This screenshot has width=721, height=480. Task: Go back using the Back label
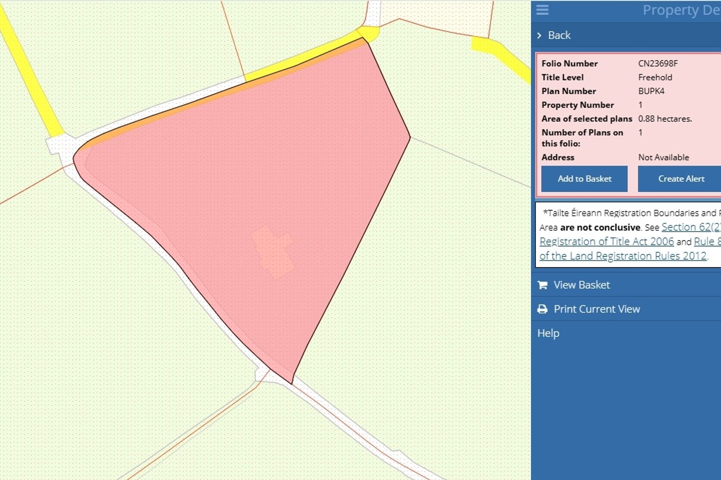click(559, 35)
